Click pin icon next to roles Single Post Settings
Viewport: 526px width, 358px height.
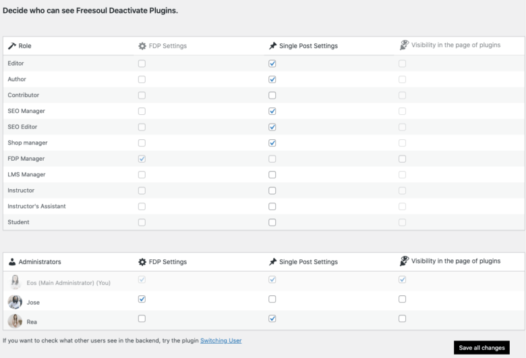tap(272, 46)
